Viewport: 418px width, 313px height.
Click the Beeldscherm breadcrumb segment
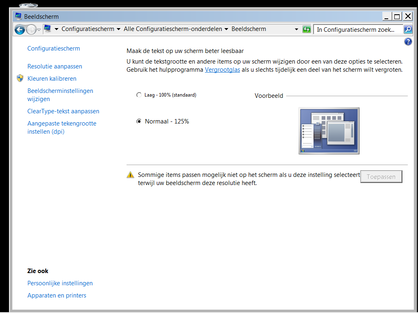click(249, 29)
